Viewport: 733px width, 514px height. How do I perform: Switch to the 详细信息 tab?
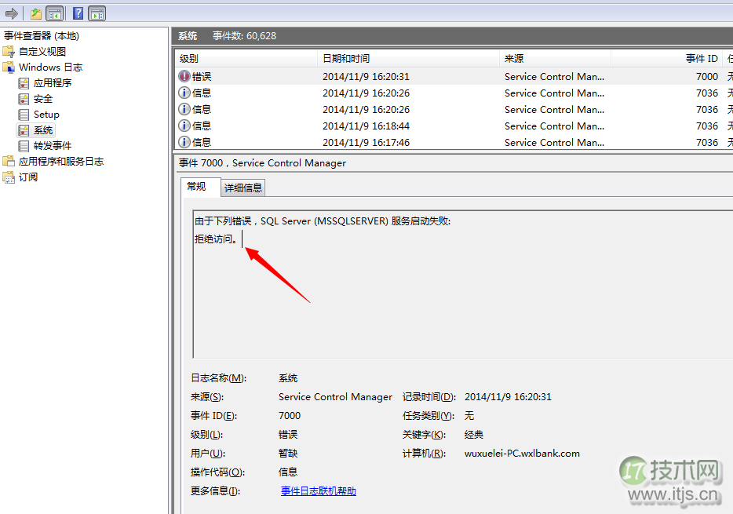(242, 188)
